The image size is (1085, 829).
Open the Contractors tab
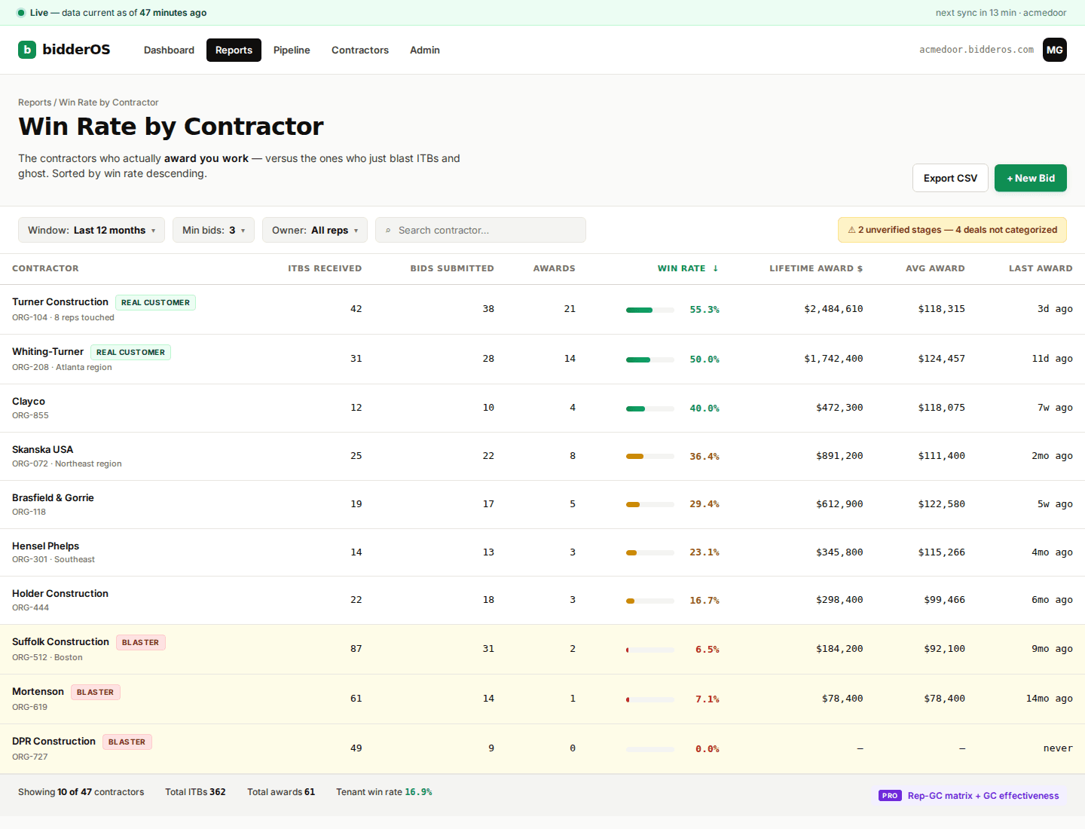[360, 50]
